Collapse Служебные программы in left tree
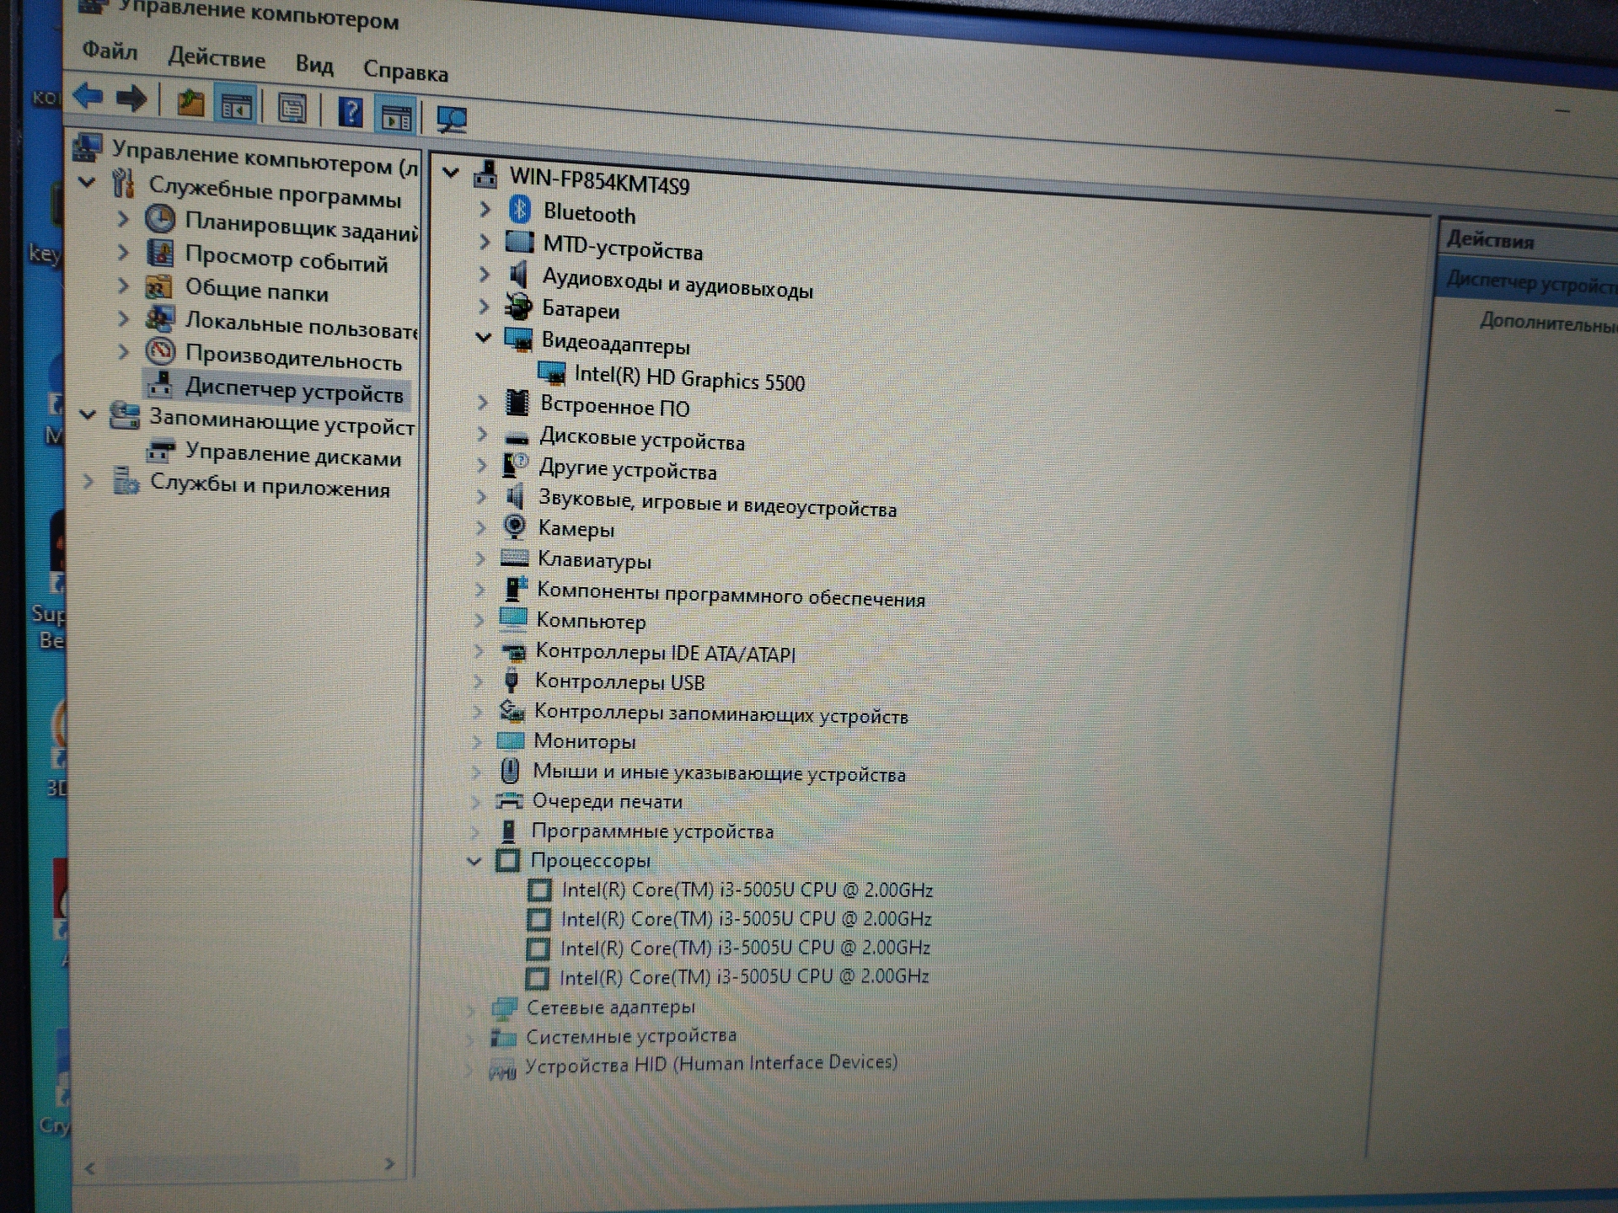 pos(87,181)
